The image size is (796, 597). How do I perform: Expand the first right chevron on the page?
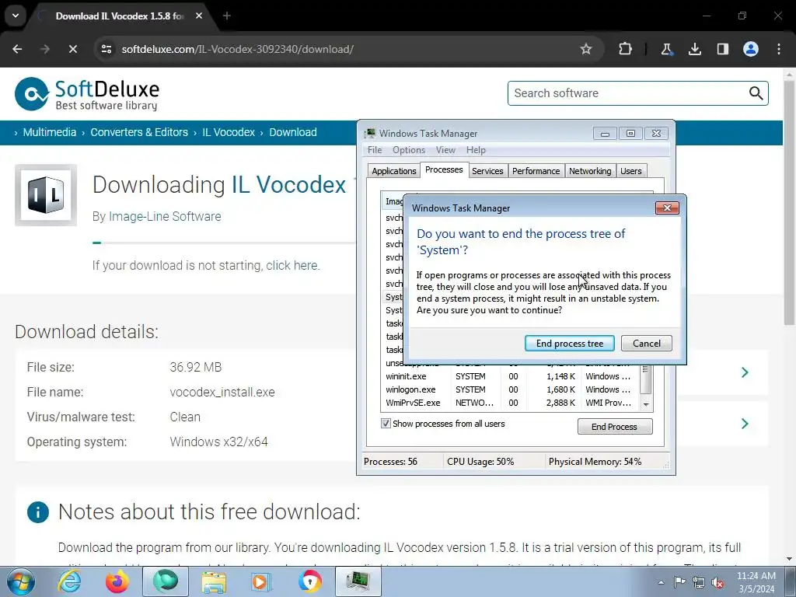(745, 372)
